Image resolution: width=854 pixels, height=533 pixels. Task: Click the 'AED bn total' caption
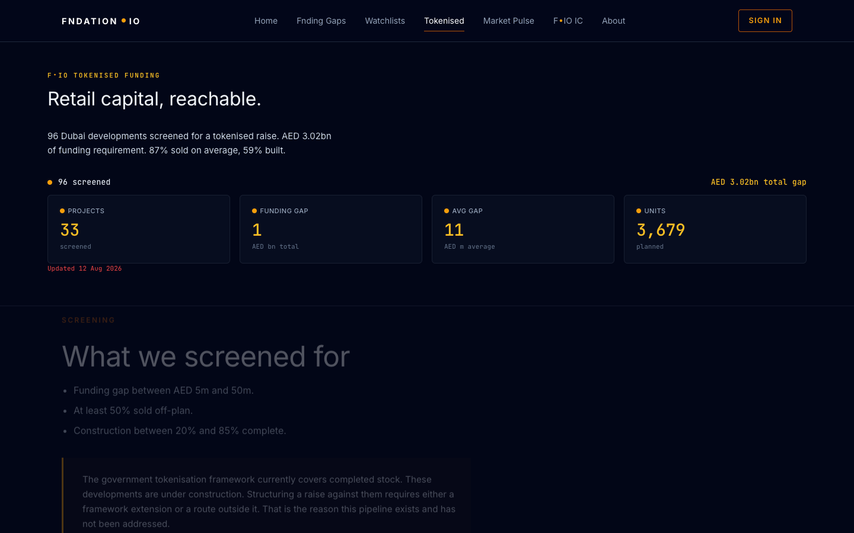(x=275, y=246)
